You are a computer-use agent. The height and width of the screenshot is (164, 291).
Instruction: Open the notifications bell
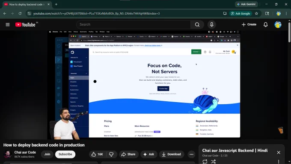[266, 24]
